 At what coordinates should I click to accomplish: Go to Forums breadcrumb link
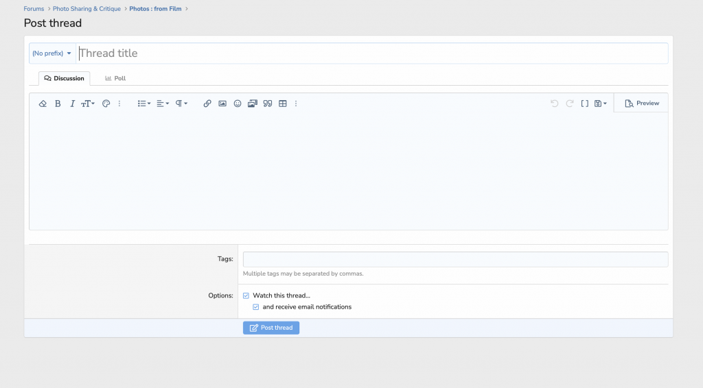(34, 9)
